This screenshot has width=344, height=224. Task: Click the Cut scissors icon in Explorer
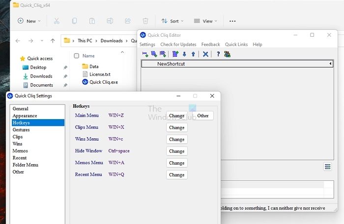pos(57,21)
